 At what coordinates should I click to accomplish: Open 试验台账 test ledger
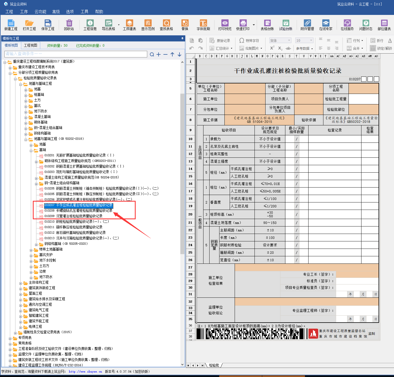(286, 25)
